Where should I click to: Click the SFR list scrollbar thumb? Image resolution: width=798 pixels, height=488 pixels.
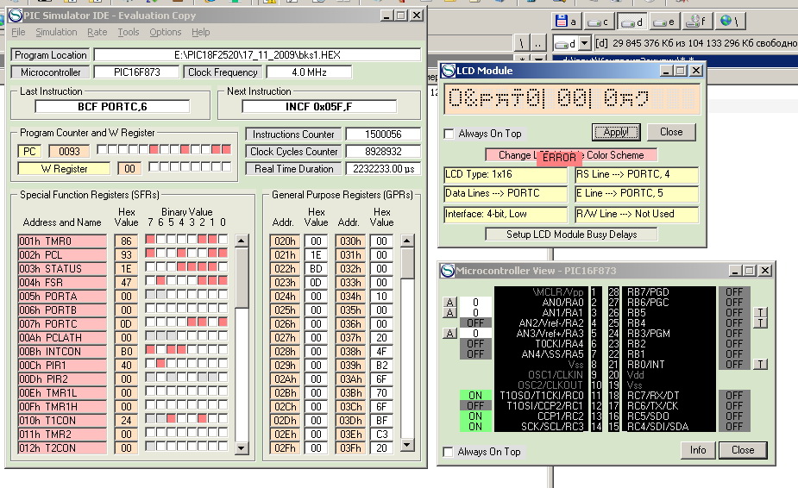pos(242,278)
